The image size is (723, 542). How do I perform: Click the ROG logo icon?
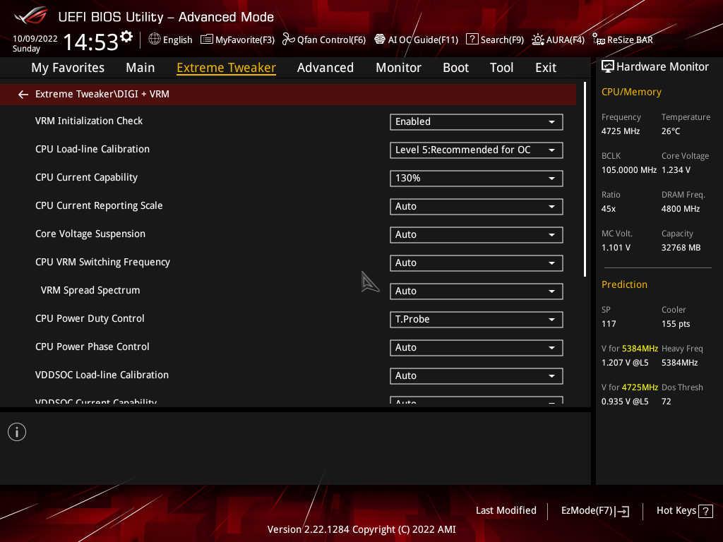[30, 16]
